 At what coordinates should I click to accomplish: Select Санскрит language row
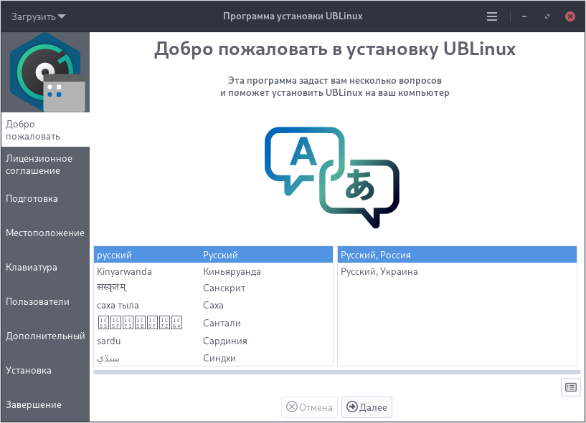coord(213,288)
